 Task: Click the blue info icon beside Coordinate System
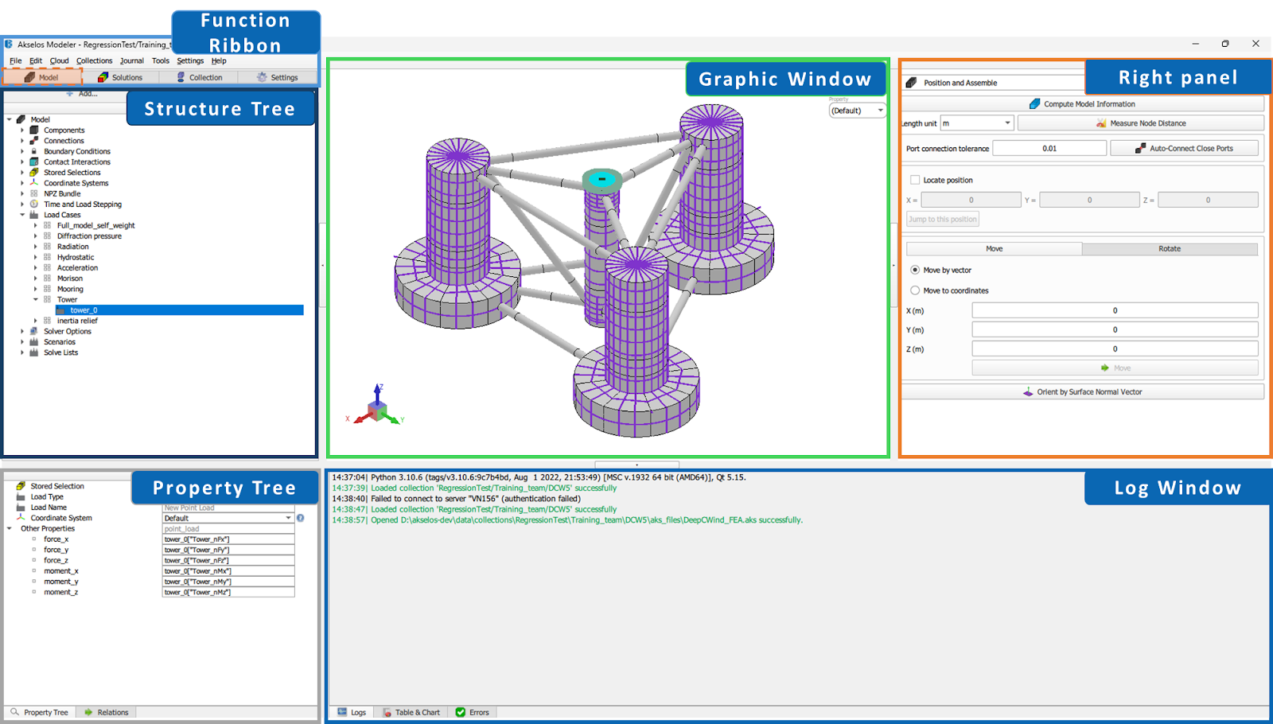301,518
